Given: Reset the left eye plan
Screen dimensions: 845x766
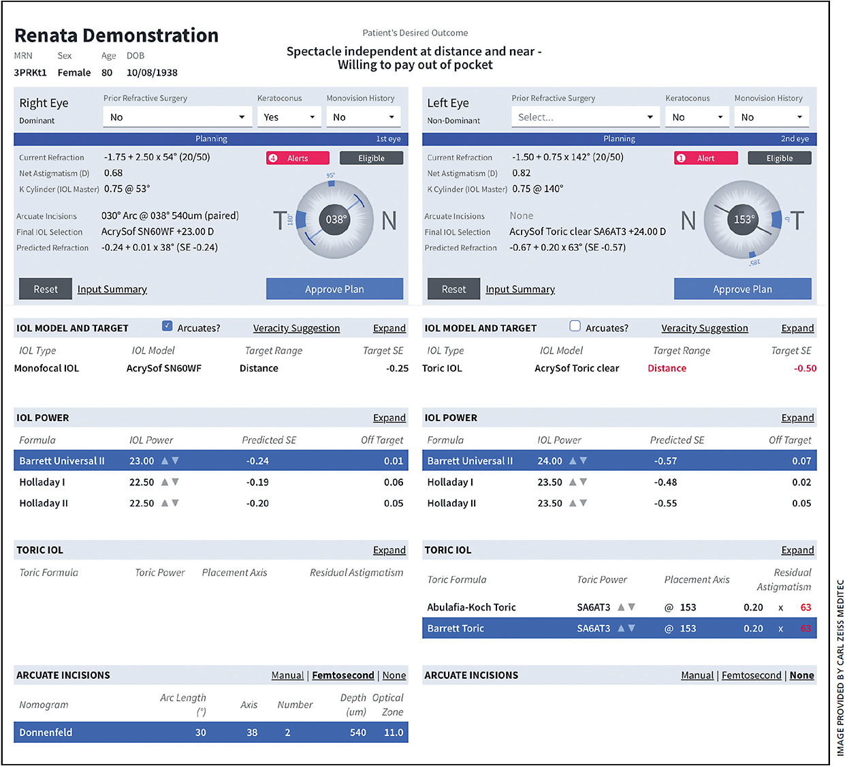Looking at the screenshot, I should tap(453, 289).
